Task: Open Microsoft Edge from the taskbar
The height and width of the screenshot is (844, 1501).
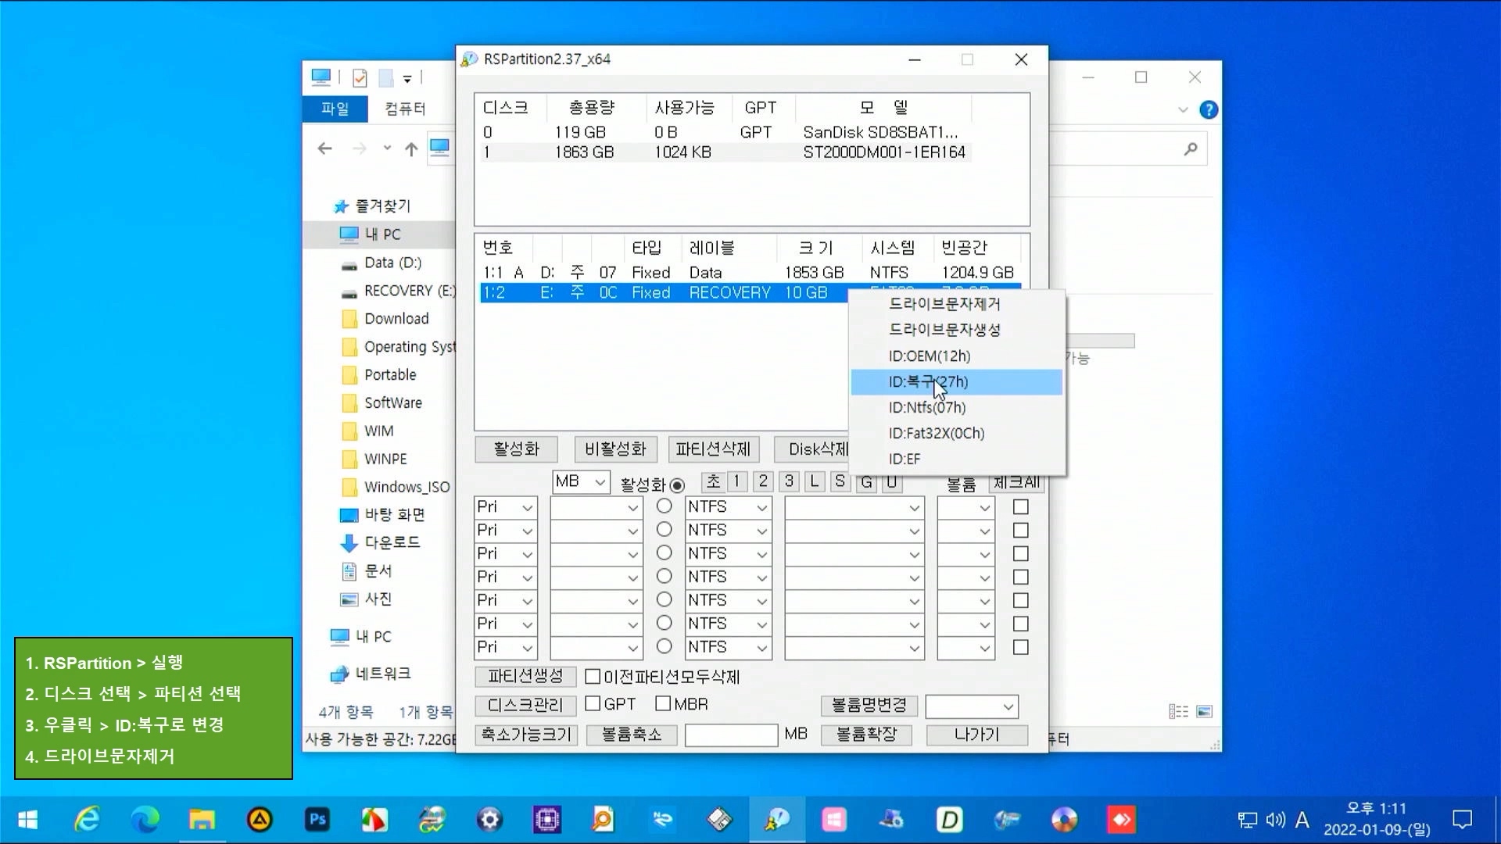Action: 145,820
